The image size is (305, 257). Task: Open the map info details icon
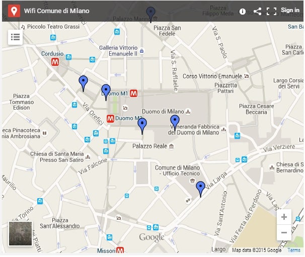pyautogui.click(x=243, y=12)
